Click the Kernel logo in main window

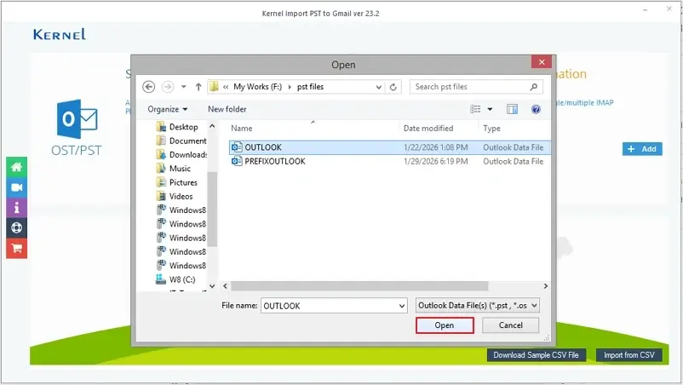pos(60,34)
